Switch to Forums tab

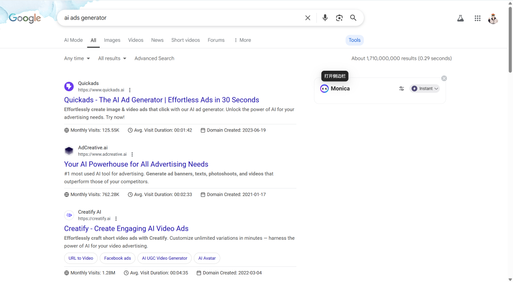[x=216, y=40]
